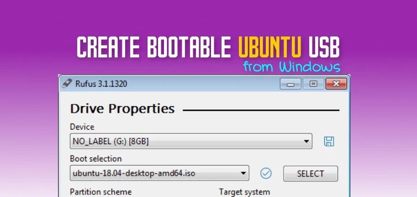Minimize the Rufus window
Image resolution: width=417 pixels, height=197 pixels.
(x=290, y=84)
